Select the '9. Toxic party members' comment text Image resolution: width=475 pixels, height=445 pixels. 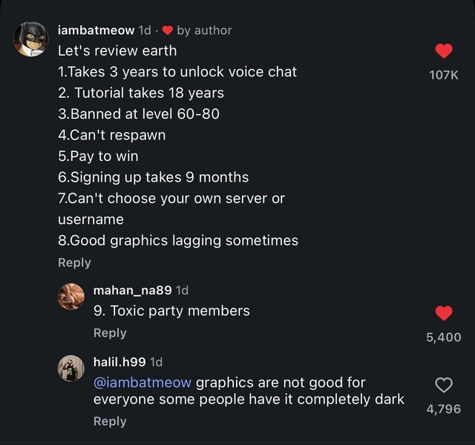[171, 311]
